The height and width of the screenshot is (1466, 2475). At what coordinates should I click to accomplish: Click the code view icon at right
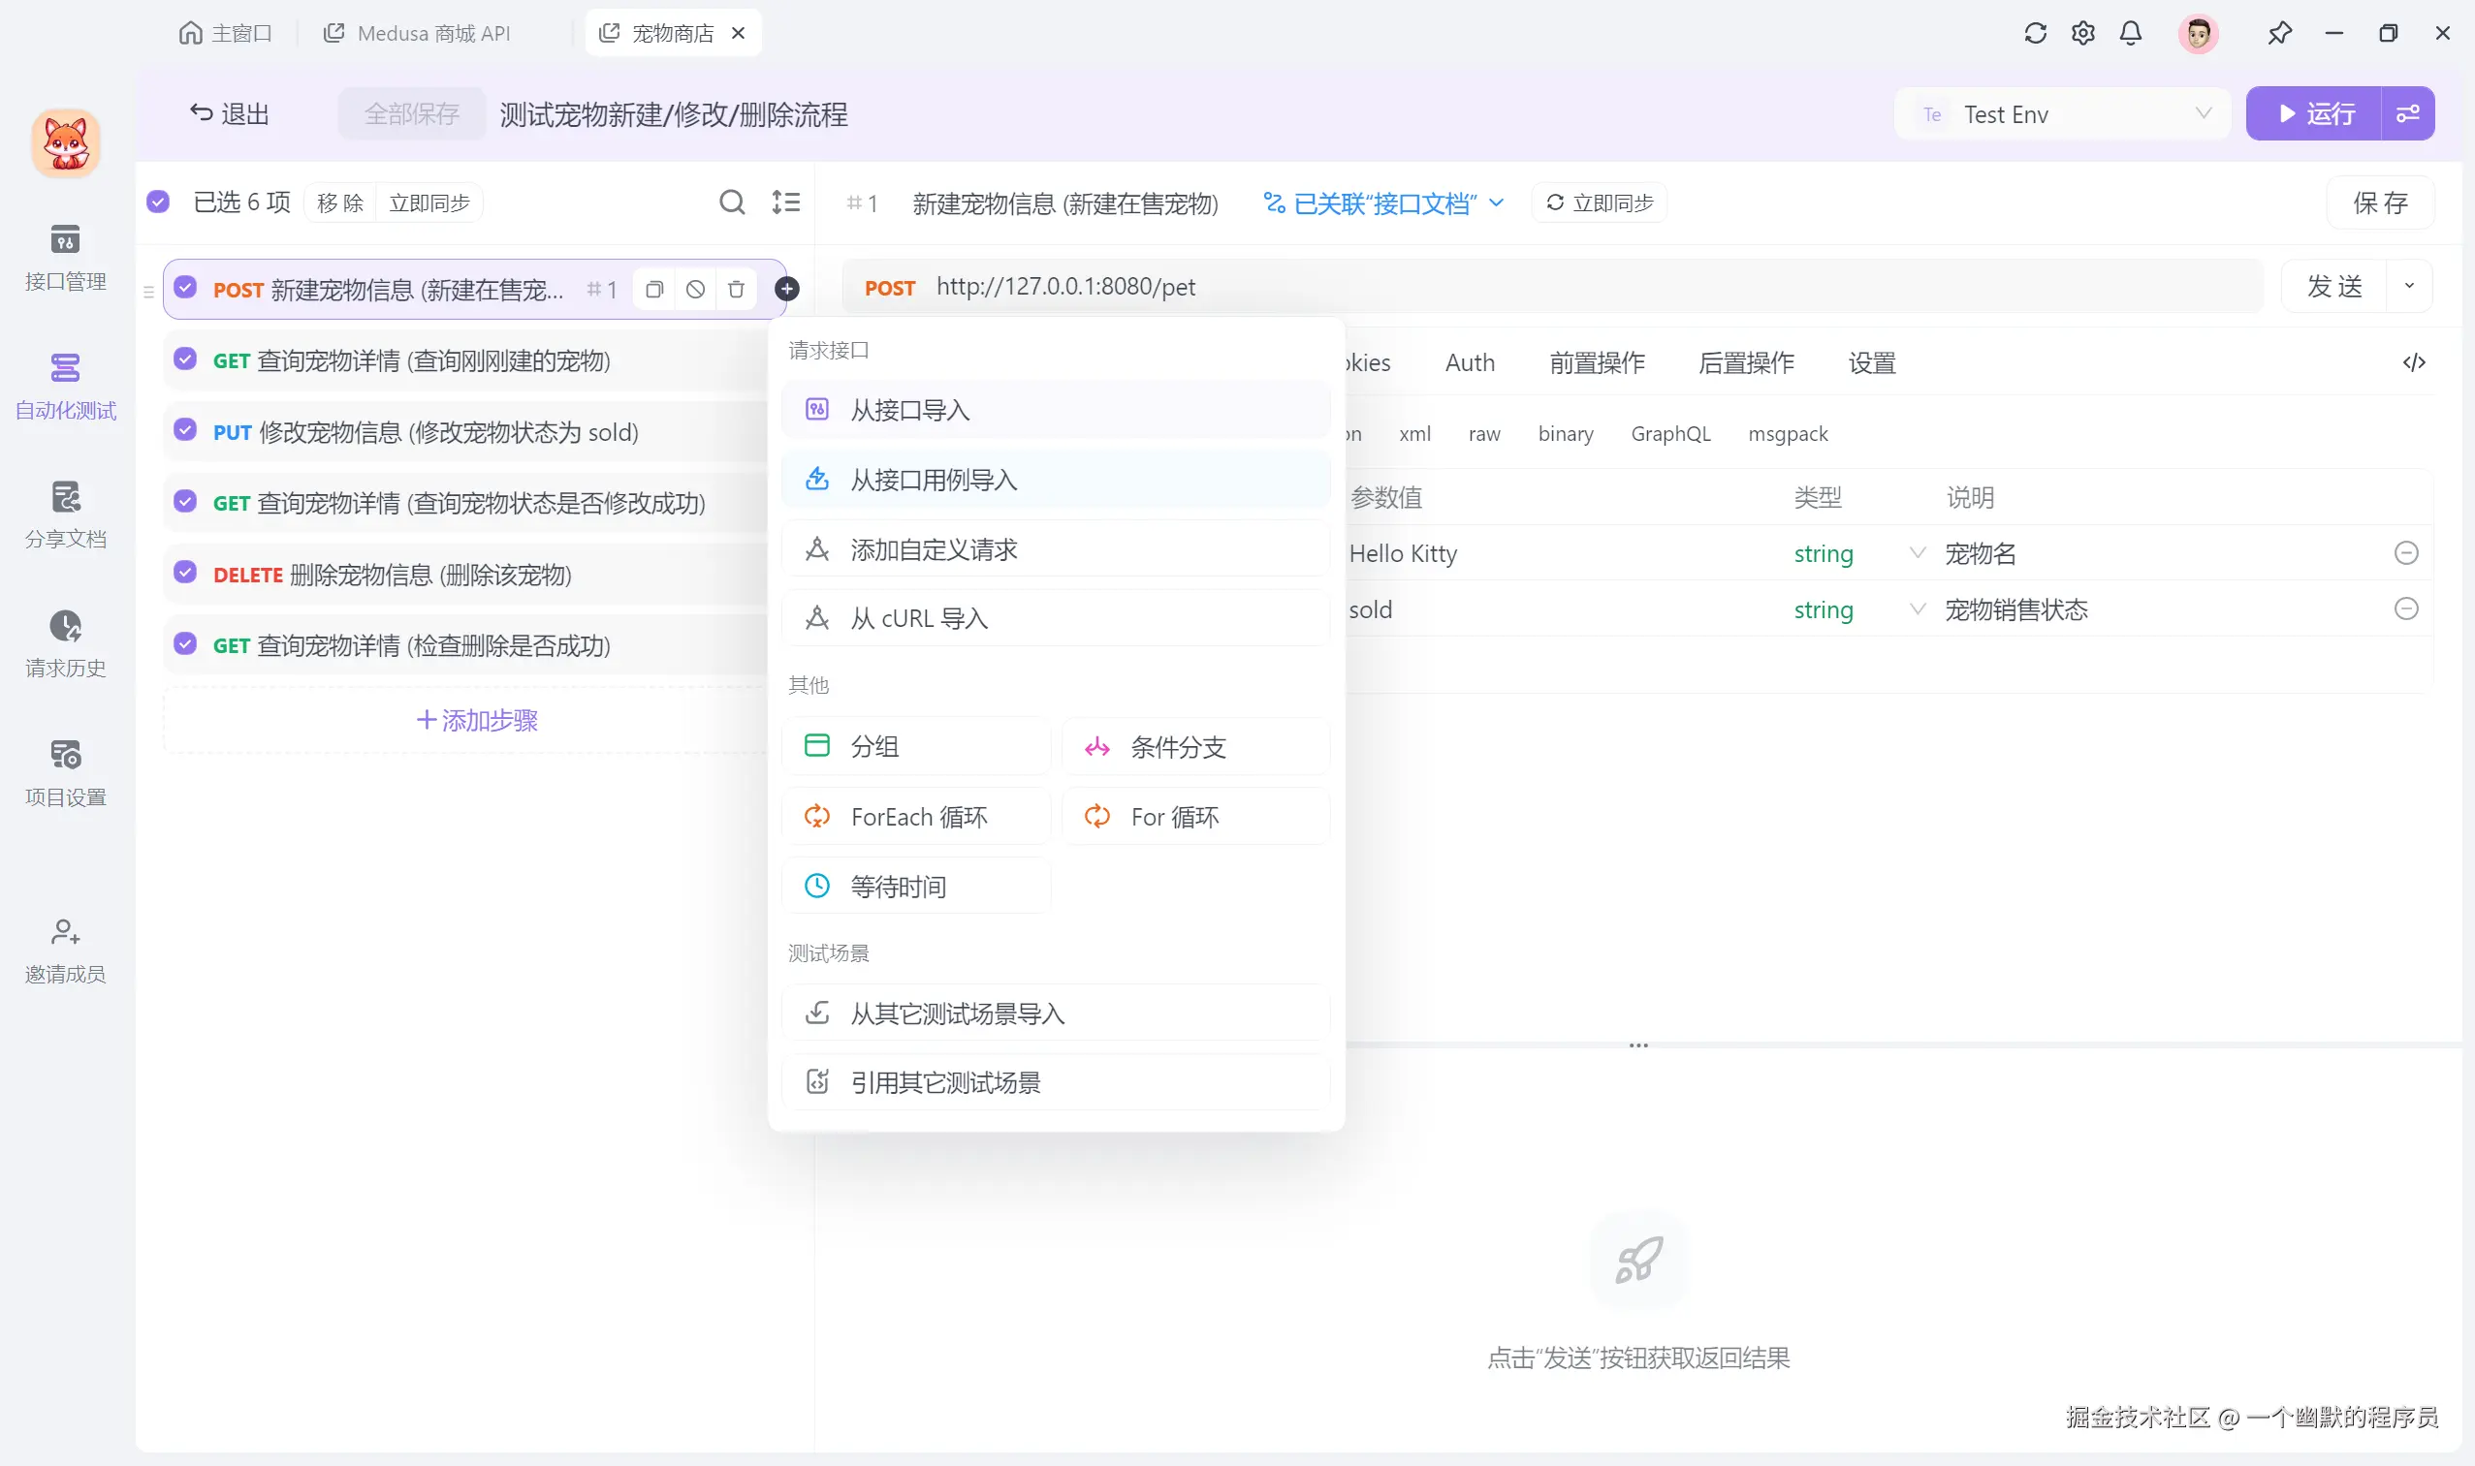coord(2414,362)
